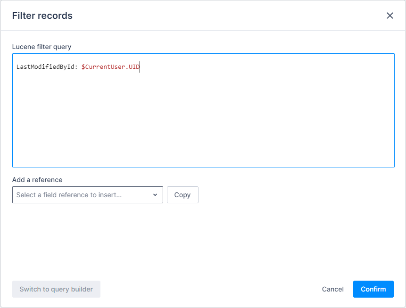The width and height of the screenshot is (406, 308).
Task: Click the dollar sign before CurrentUser
Action: tap(83, 67)
